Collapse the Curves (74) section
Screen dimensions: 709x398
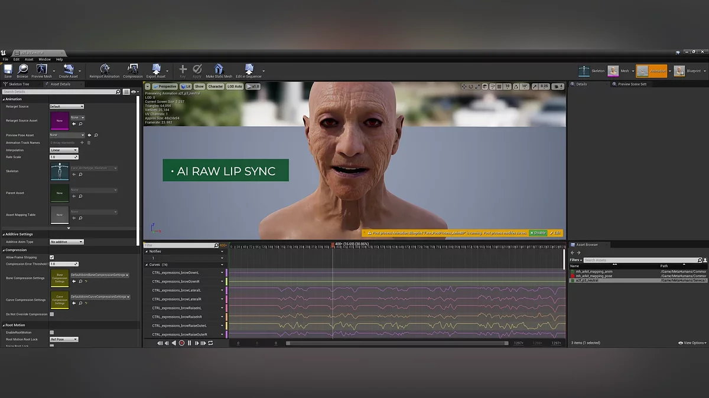147,265
